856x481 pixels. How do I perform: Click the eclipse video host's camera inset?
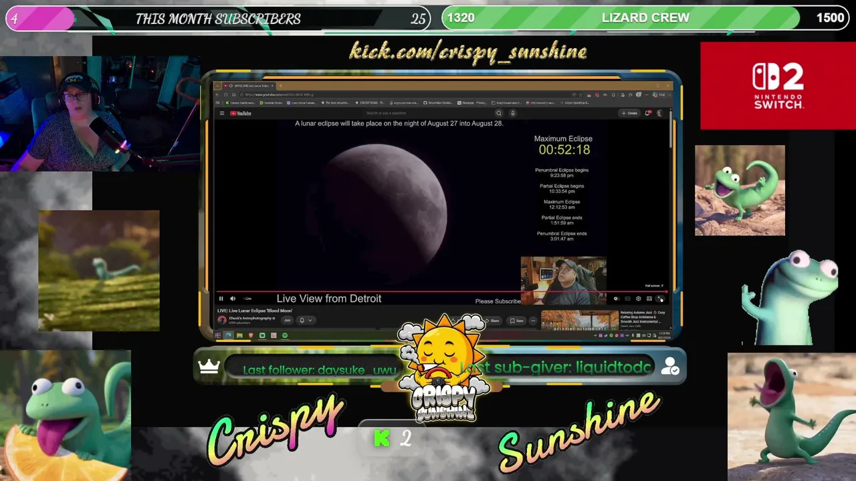[564, 281]
